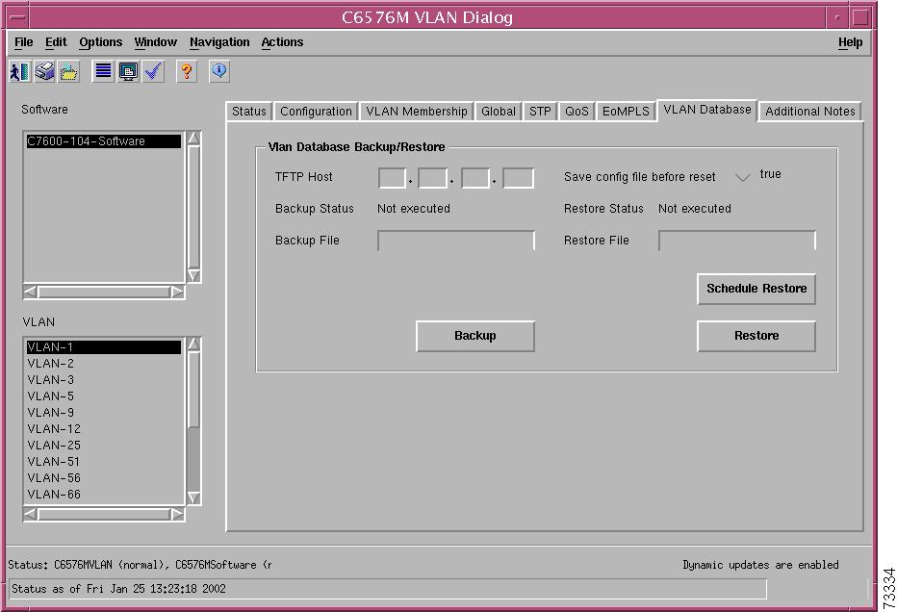Focus the Restore File input field
Image resolution: width=897 pixels, height=612 pixels.
(737, 241)
